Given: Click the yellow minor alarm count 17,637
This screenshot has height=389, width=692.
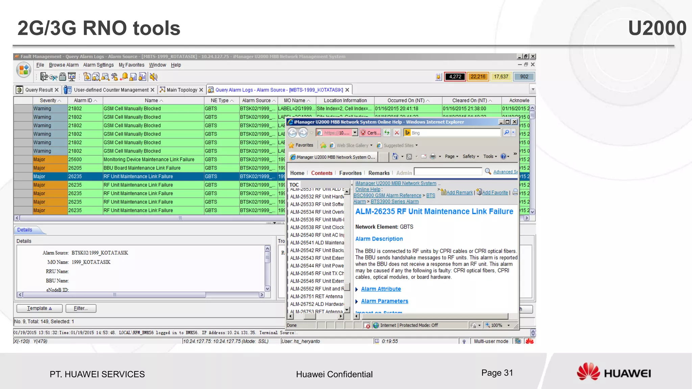Looking at the screenshot, I should point(501,77).
